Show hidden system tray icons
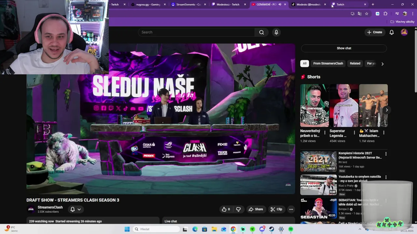The height and width of the screenshot is (234, 417). [360, 229]
